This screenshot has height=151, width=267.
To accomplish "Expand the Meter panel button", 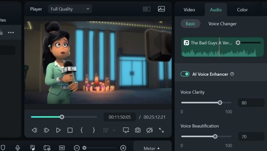I will (152, 148).
